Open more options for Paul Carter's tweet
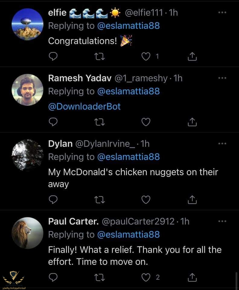 (222, 221)
